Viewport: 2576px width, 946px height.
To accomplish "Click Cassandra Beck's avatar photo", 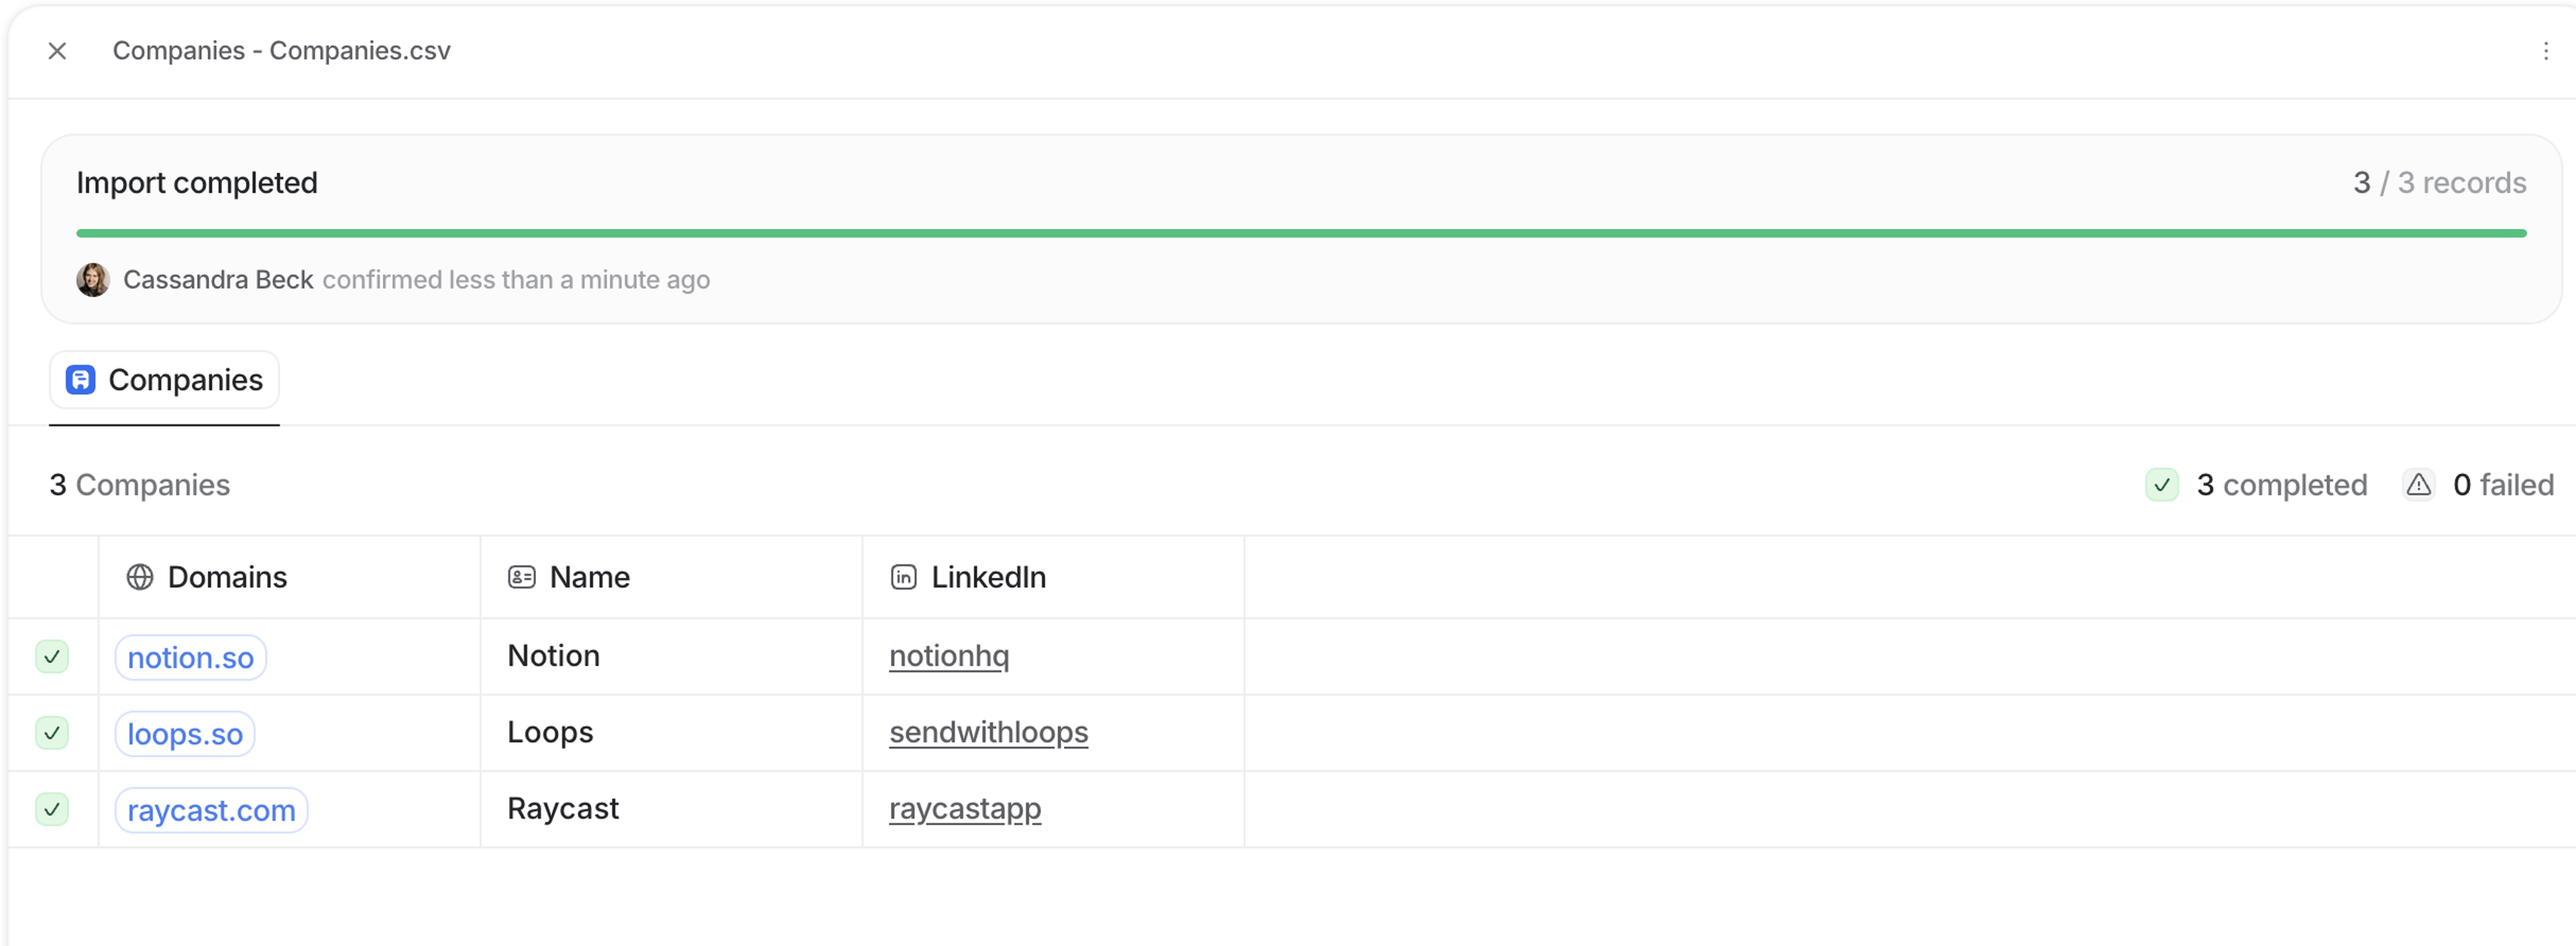I will 93,280.
